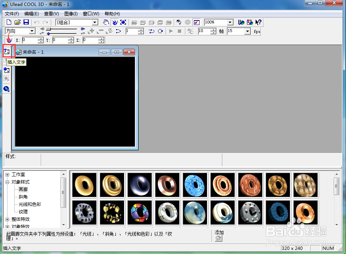Click the second web link icon

(250, 22)
